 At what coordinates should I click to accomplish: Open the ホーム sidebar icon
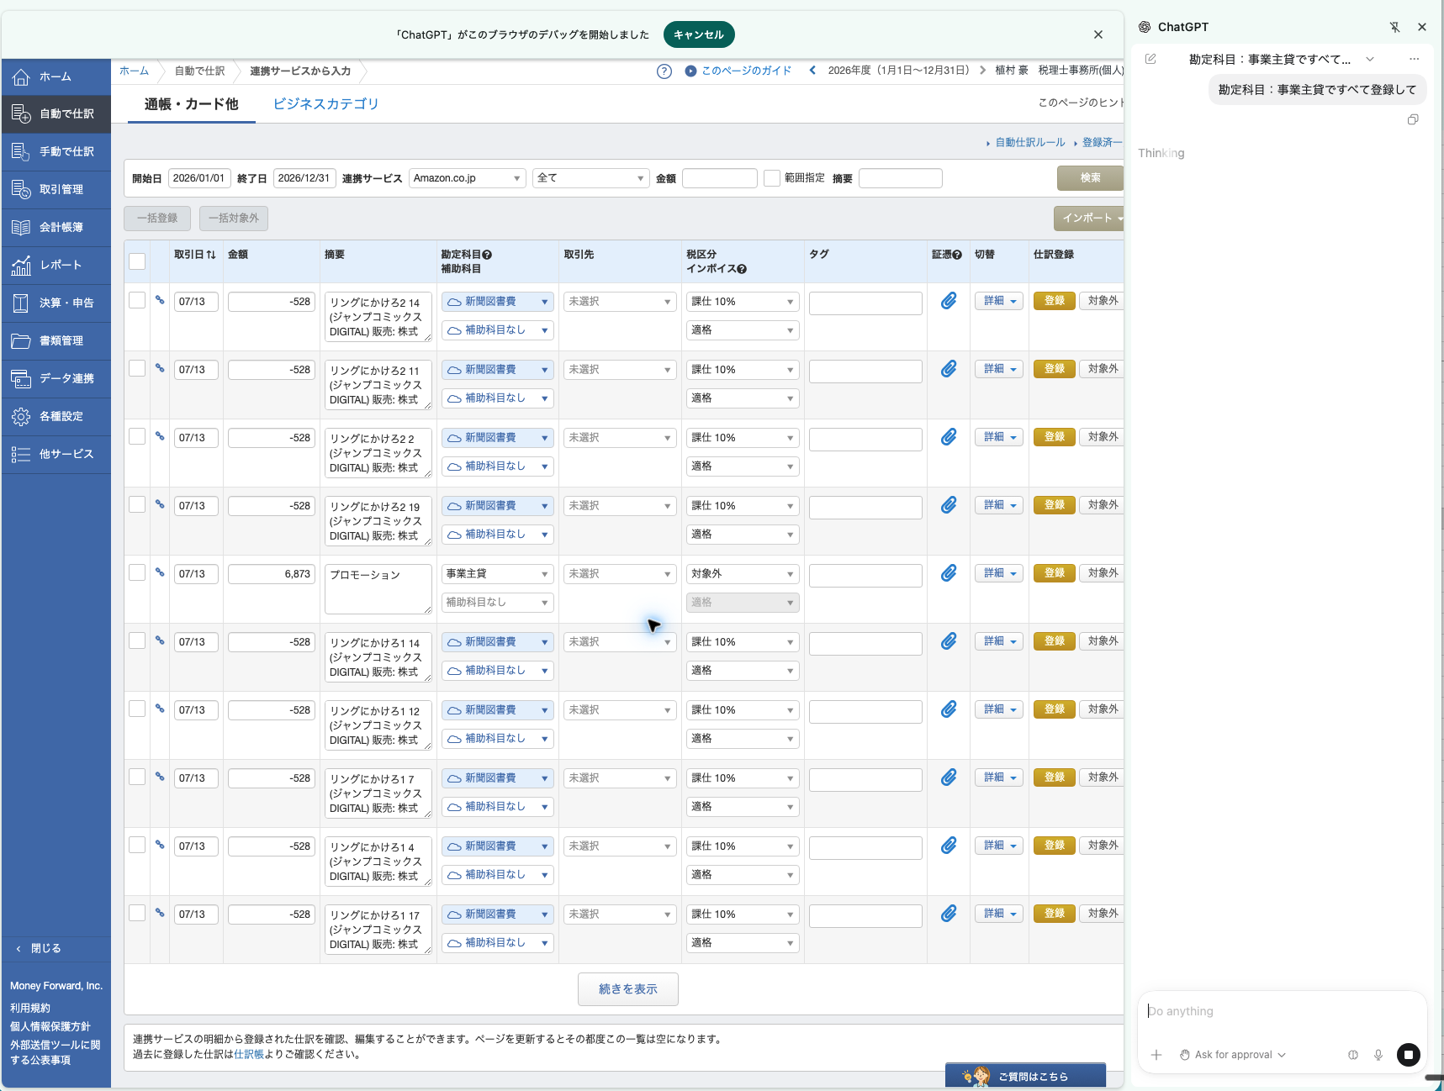coord(21,77)
